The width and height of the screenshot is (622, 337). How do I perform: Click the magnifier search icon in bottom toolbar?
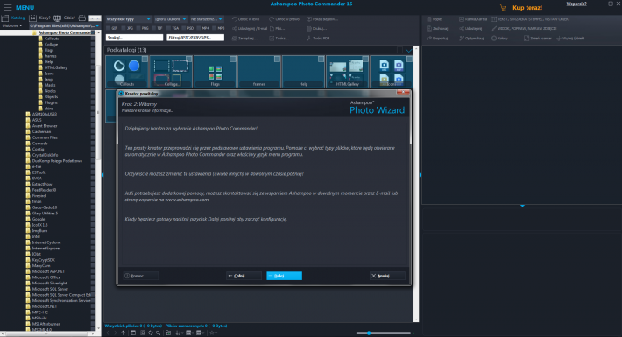tap(159, 333)
